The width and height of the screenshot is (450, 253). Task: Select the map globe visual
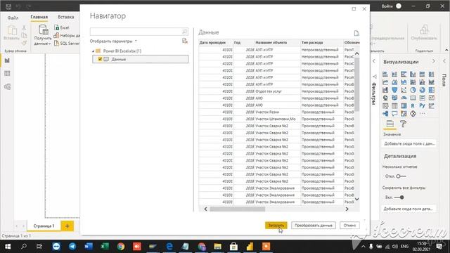click(385, 98)
